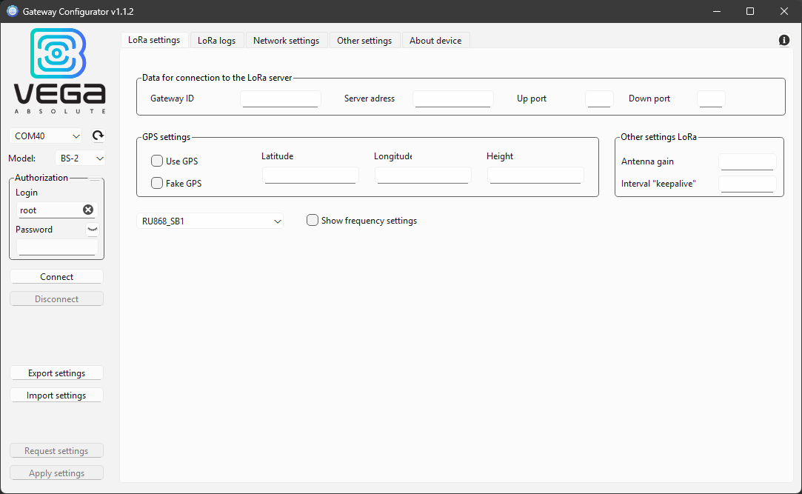Refresh the list of COM ports

coord(97,136)
